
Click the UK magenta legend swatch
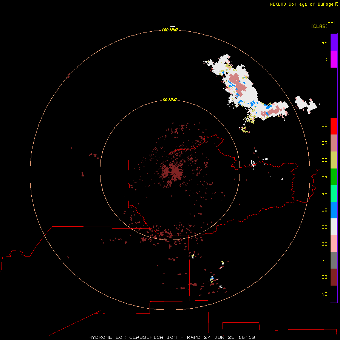(x=334, y=59)
